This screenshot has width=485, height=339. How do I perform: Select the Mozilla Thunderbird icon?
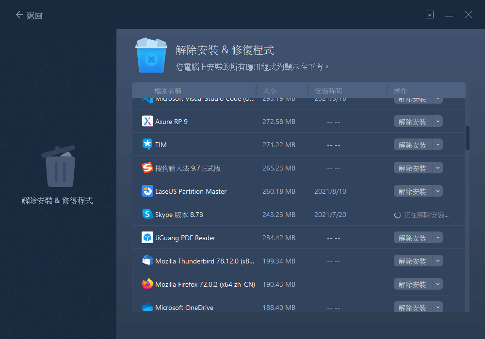pos(147,261)
